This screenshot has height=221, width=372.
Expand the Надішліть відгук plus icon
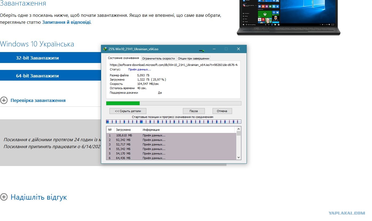(x=4, y=197)
